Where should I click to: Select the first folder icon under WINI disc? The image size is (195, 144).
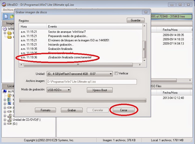[x=9, y=33]
